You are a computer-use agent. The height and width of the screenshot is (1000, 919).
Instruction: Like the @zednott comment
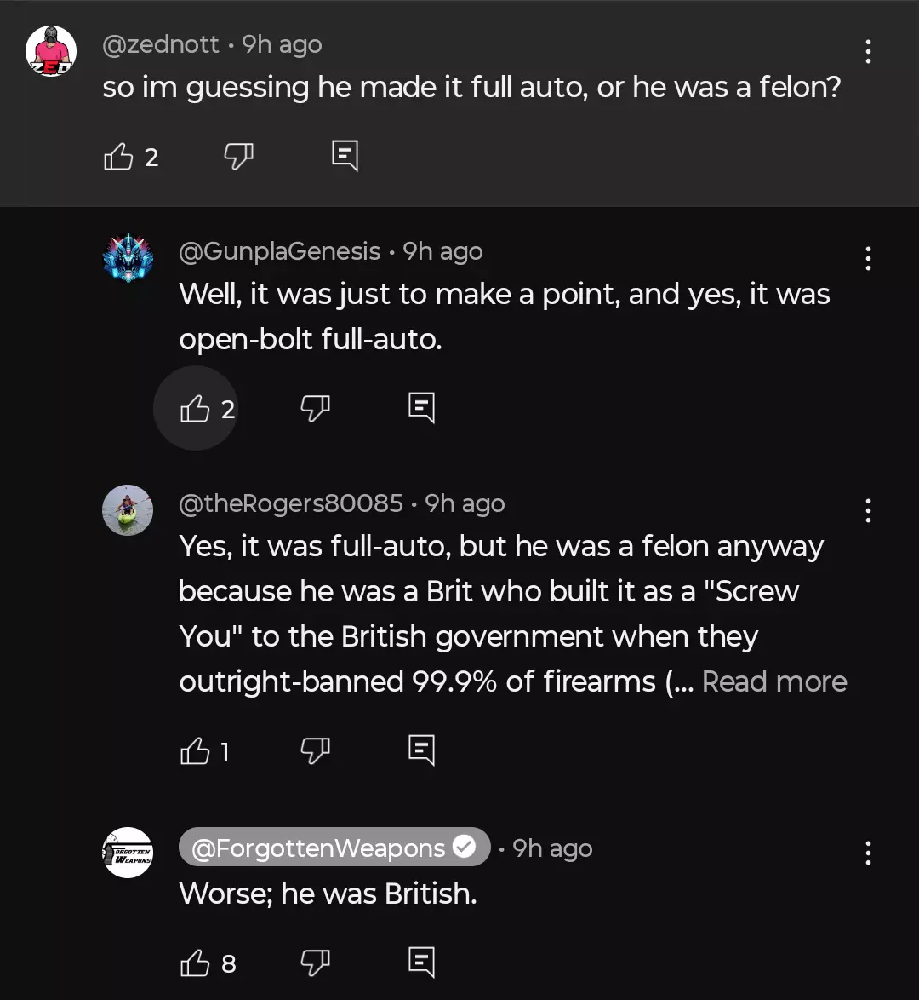point(118,156)
